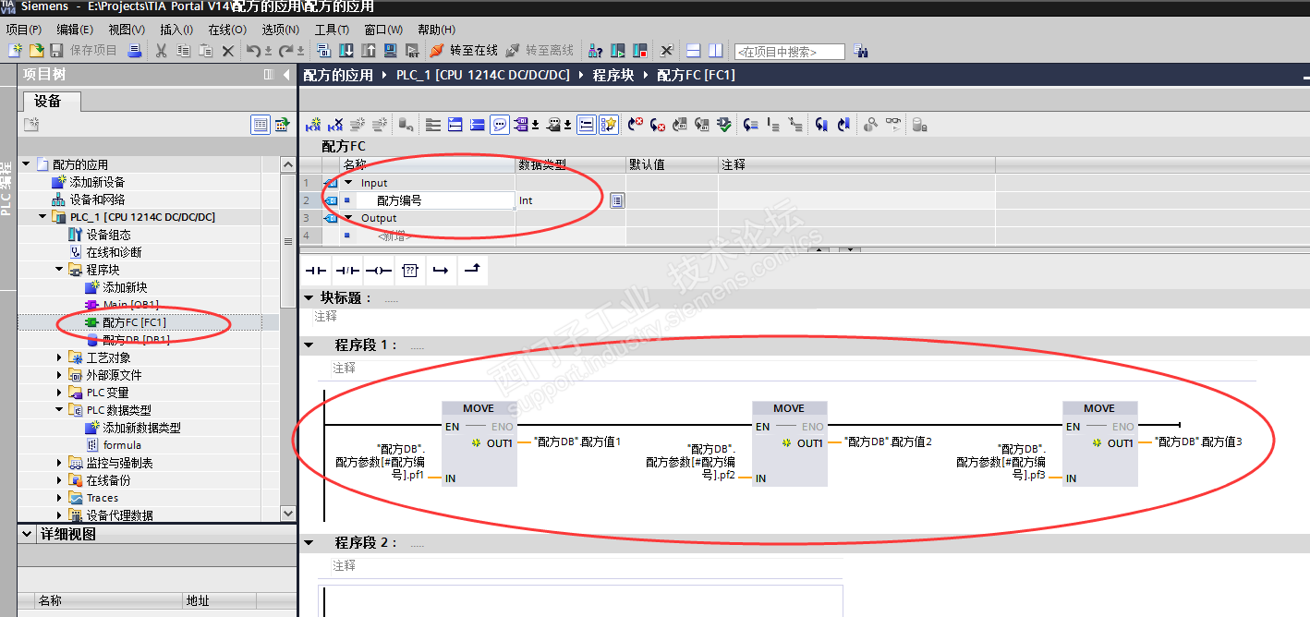
Task: Click OUT1 value "配方DB".配方值1
Action: pyautogui.click(x=578, y=442)
